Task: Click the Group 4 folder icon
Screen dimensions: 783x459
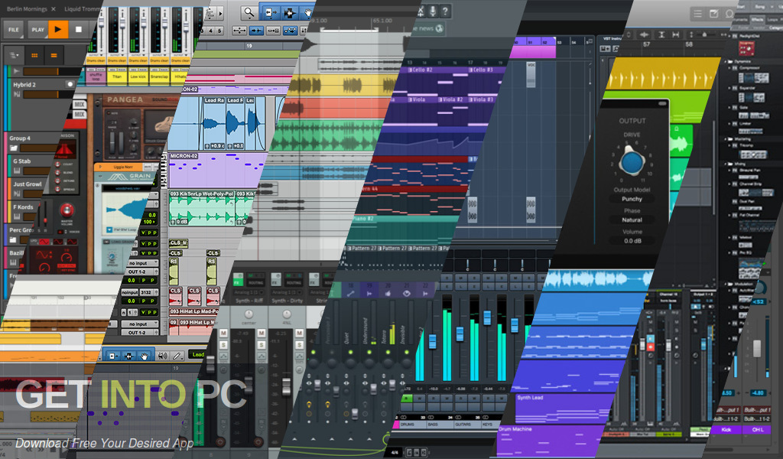Action: coord(14,148)
